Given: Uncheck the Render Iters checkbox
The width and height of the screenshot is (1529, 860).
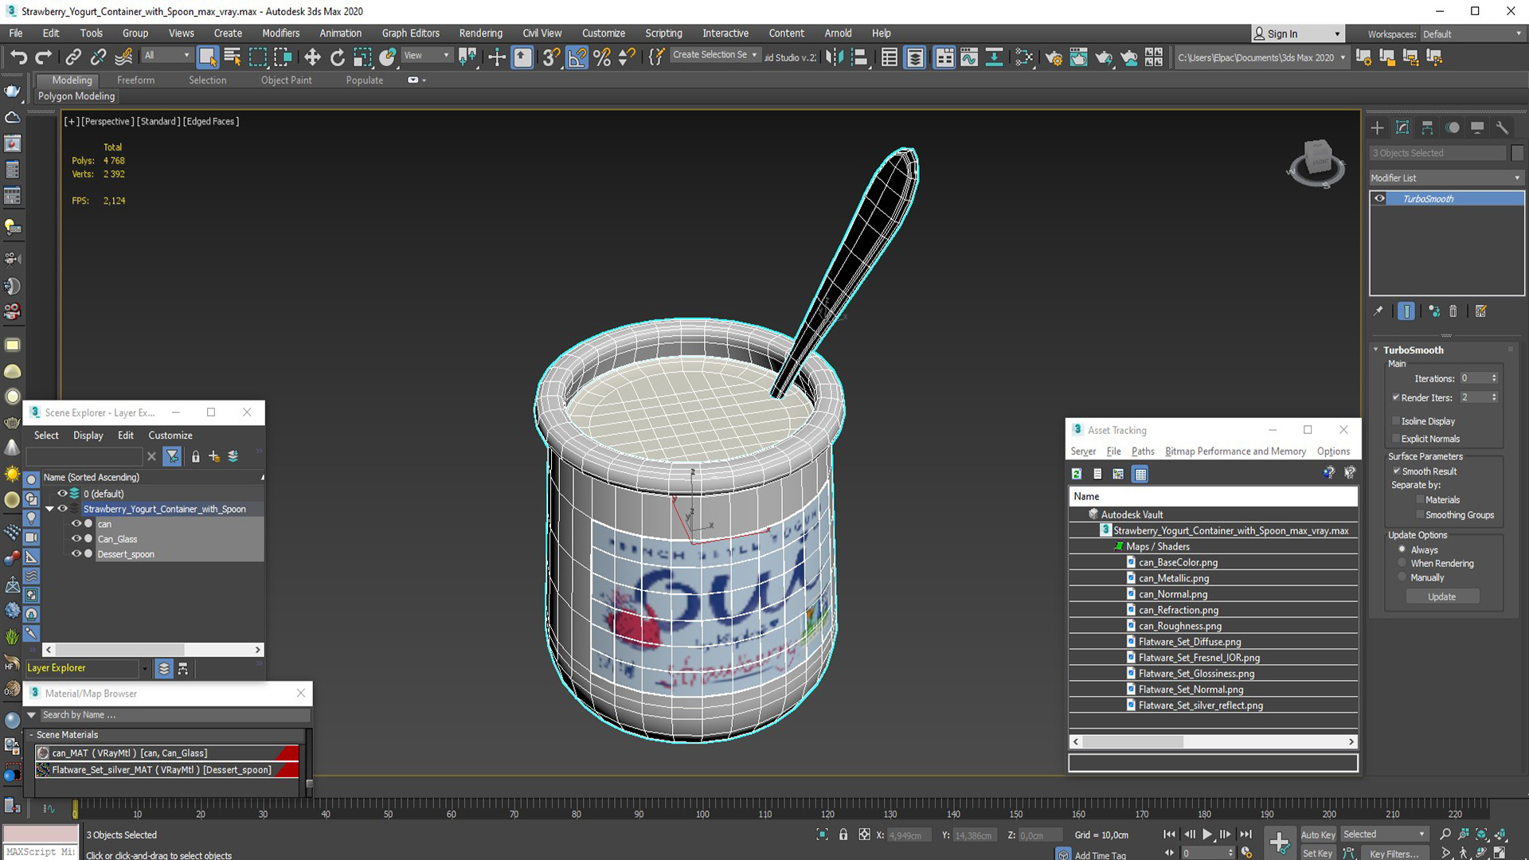Looking at the screenshot, I should pos(1396,397).
